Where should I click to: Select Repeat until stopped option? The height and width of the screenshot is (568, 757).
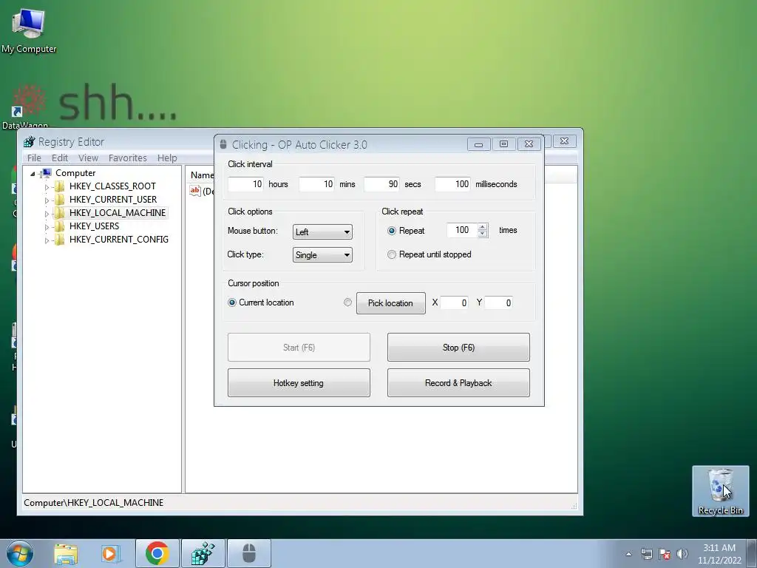392,254
